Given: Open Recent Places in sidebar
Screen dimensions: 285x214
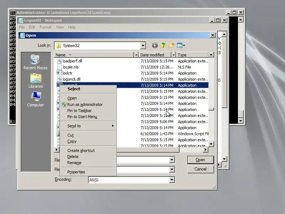Looking at the screenshot, I should tap(35, 62).
